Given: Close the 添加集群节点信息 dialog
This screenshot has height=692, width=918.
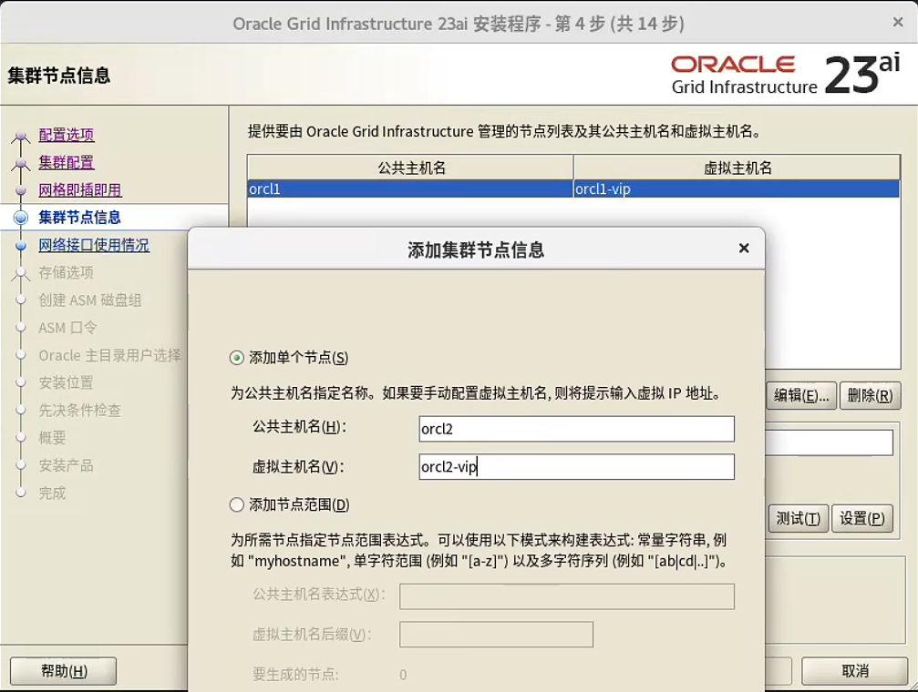Looking at the screenshot, I should pyautogui.click(x=744, y=249).
